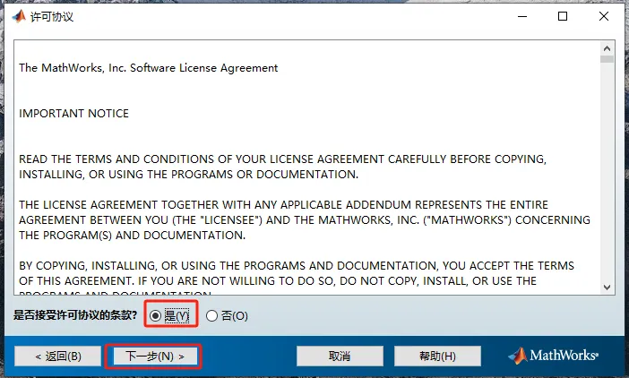Screen dimensions: 629x378
Task: Cancel installation with the 取消 button
Action: pyautogui.click(x=340, y=356)
